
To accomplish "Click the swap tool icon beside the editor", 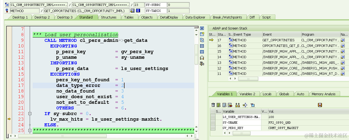I will click(x=202, y=40).
